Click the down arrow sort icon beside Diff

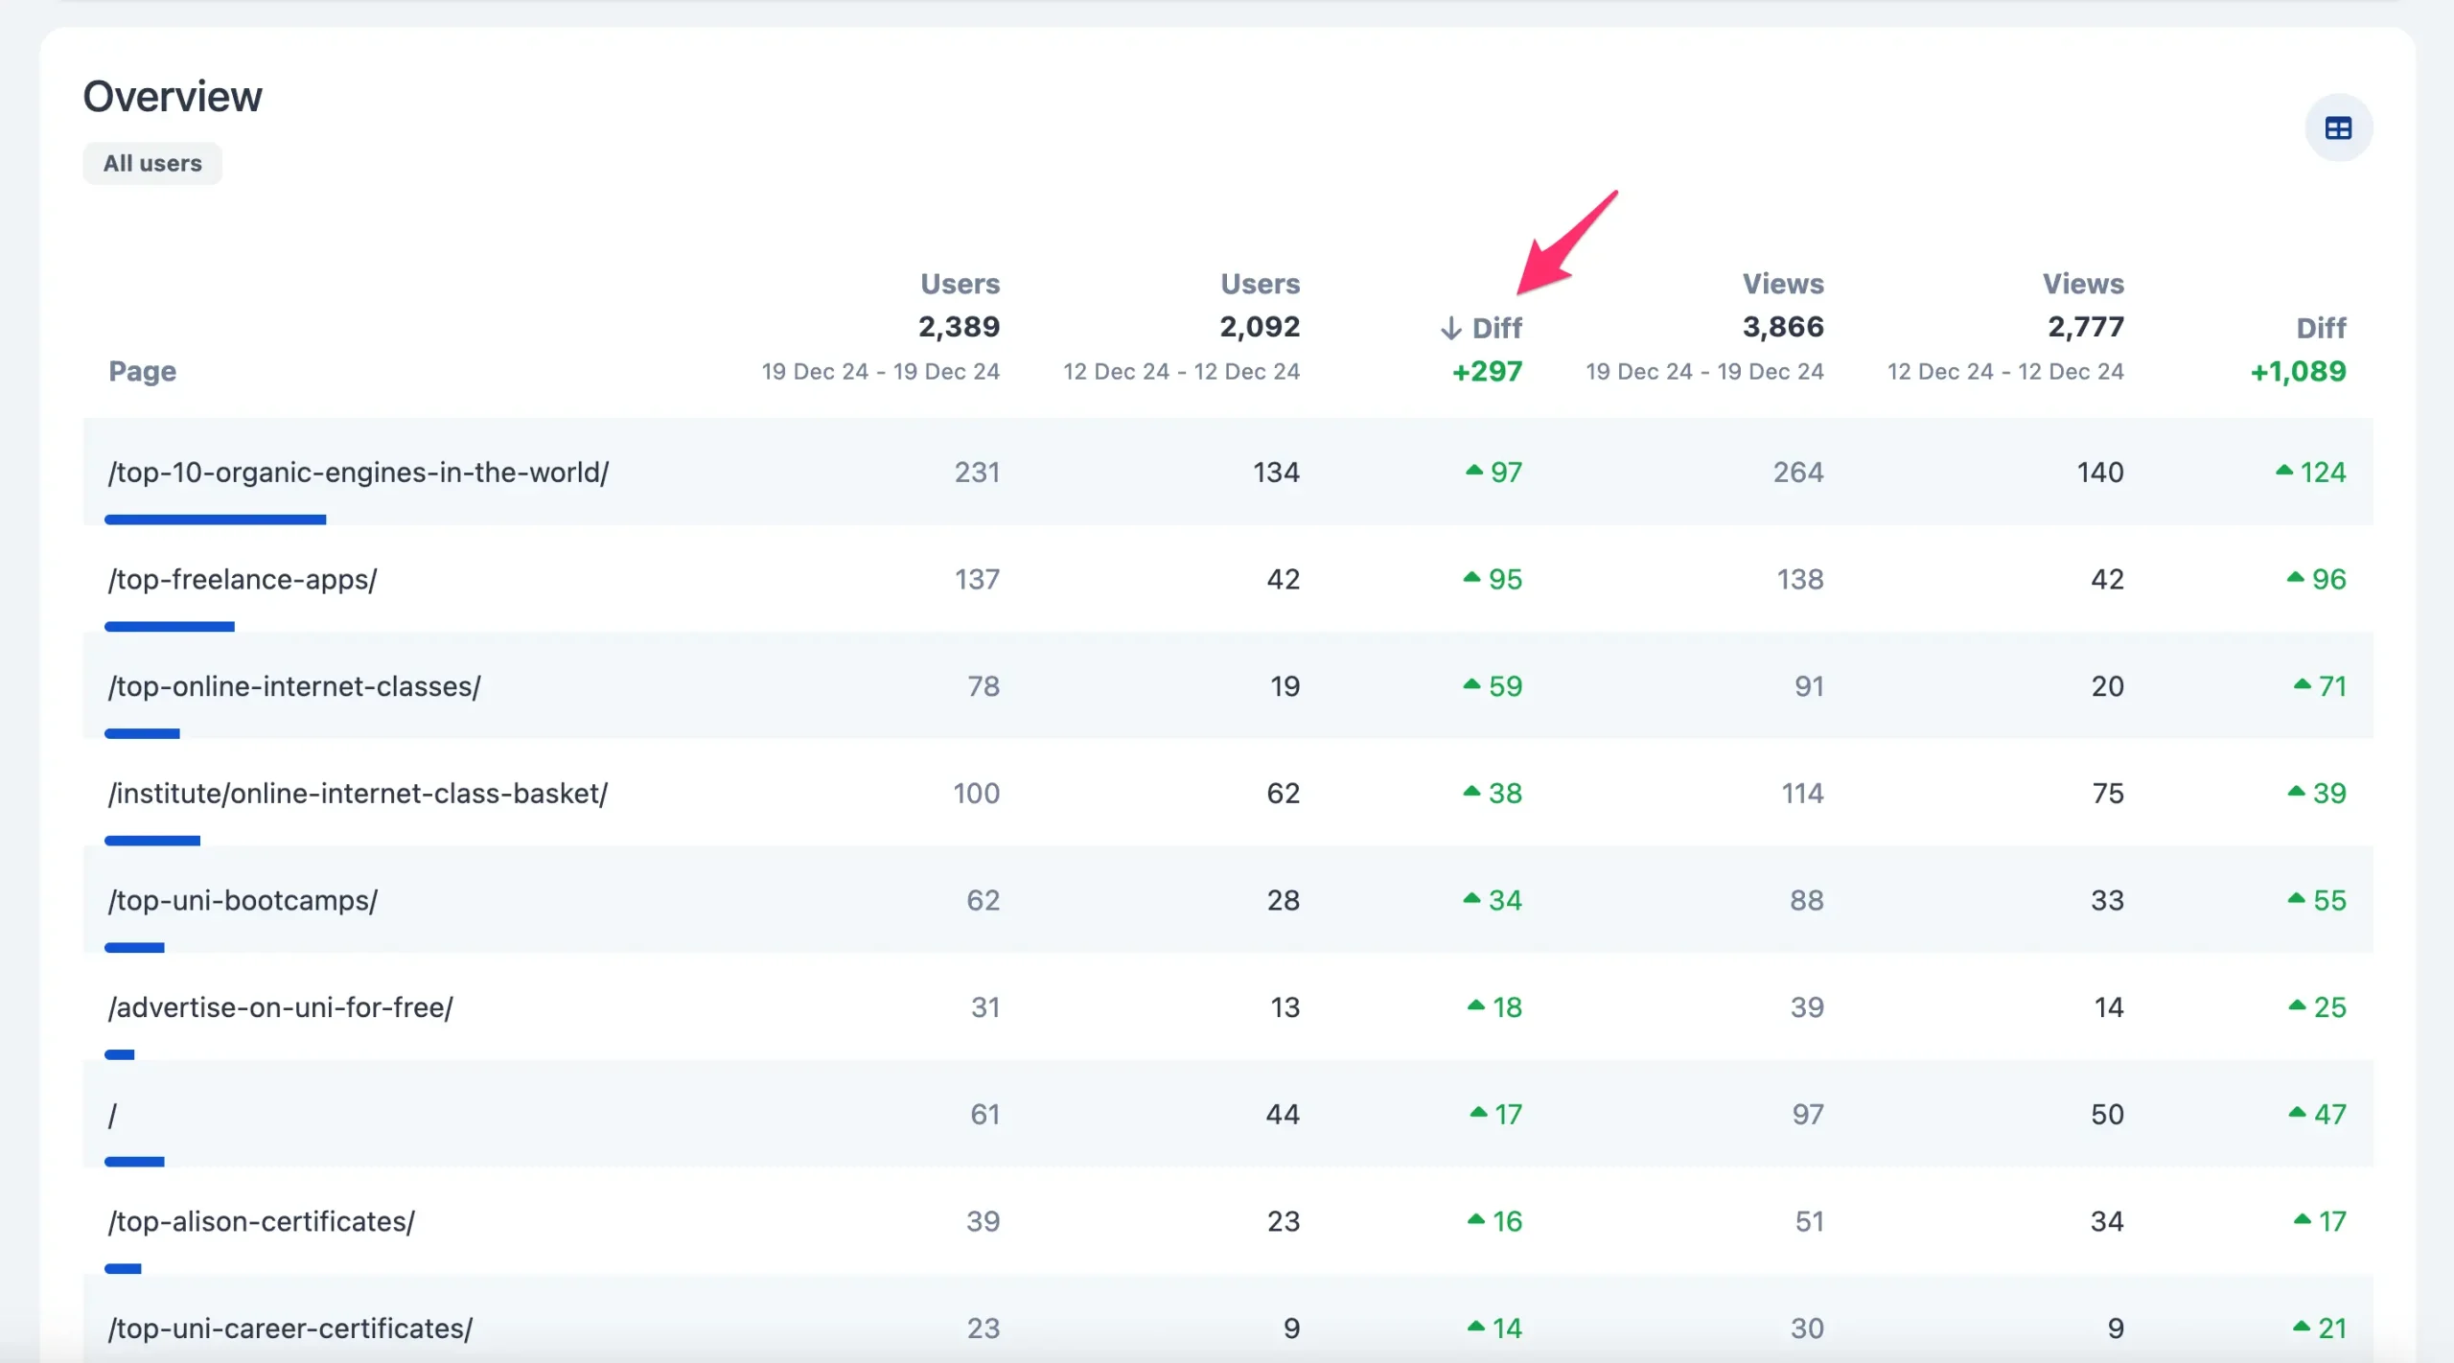1450,329
